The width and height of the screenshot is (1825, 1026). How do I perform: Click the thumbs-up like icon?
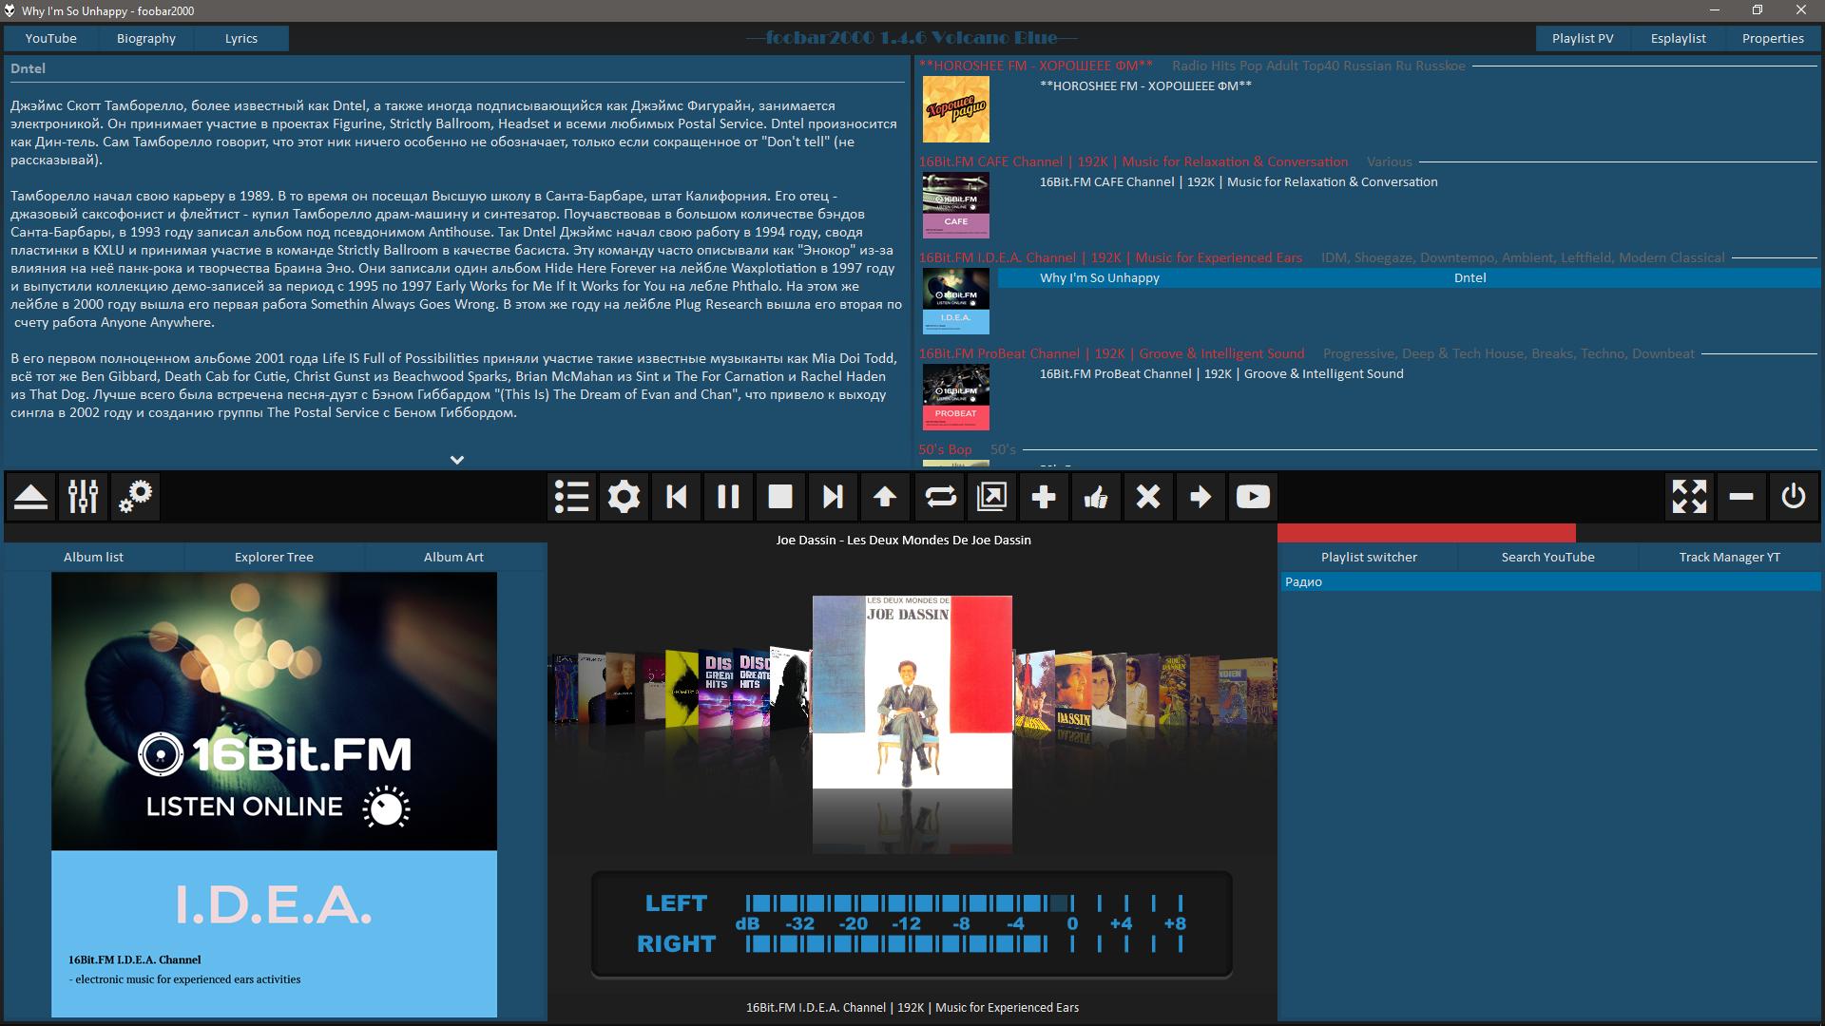[x=1096, y=497]
